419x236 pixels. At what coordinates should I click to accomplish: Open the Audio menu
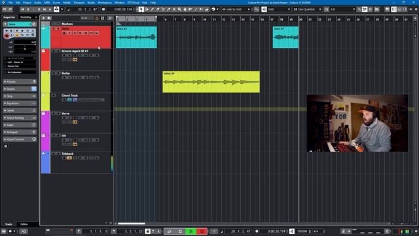(x=38, y=3)
